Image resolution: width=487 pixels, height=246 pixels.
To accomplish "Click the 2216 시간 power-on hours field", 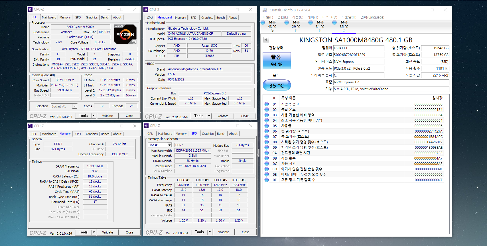I will (435, 75).
